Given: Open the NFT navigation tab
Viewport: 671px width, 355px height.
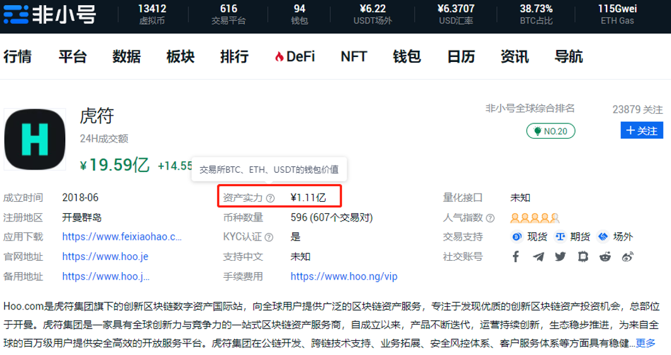Looking at the screenshot, I should [354, 56].
